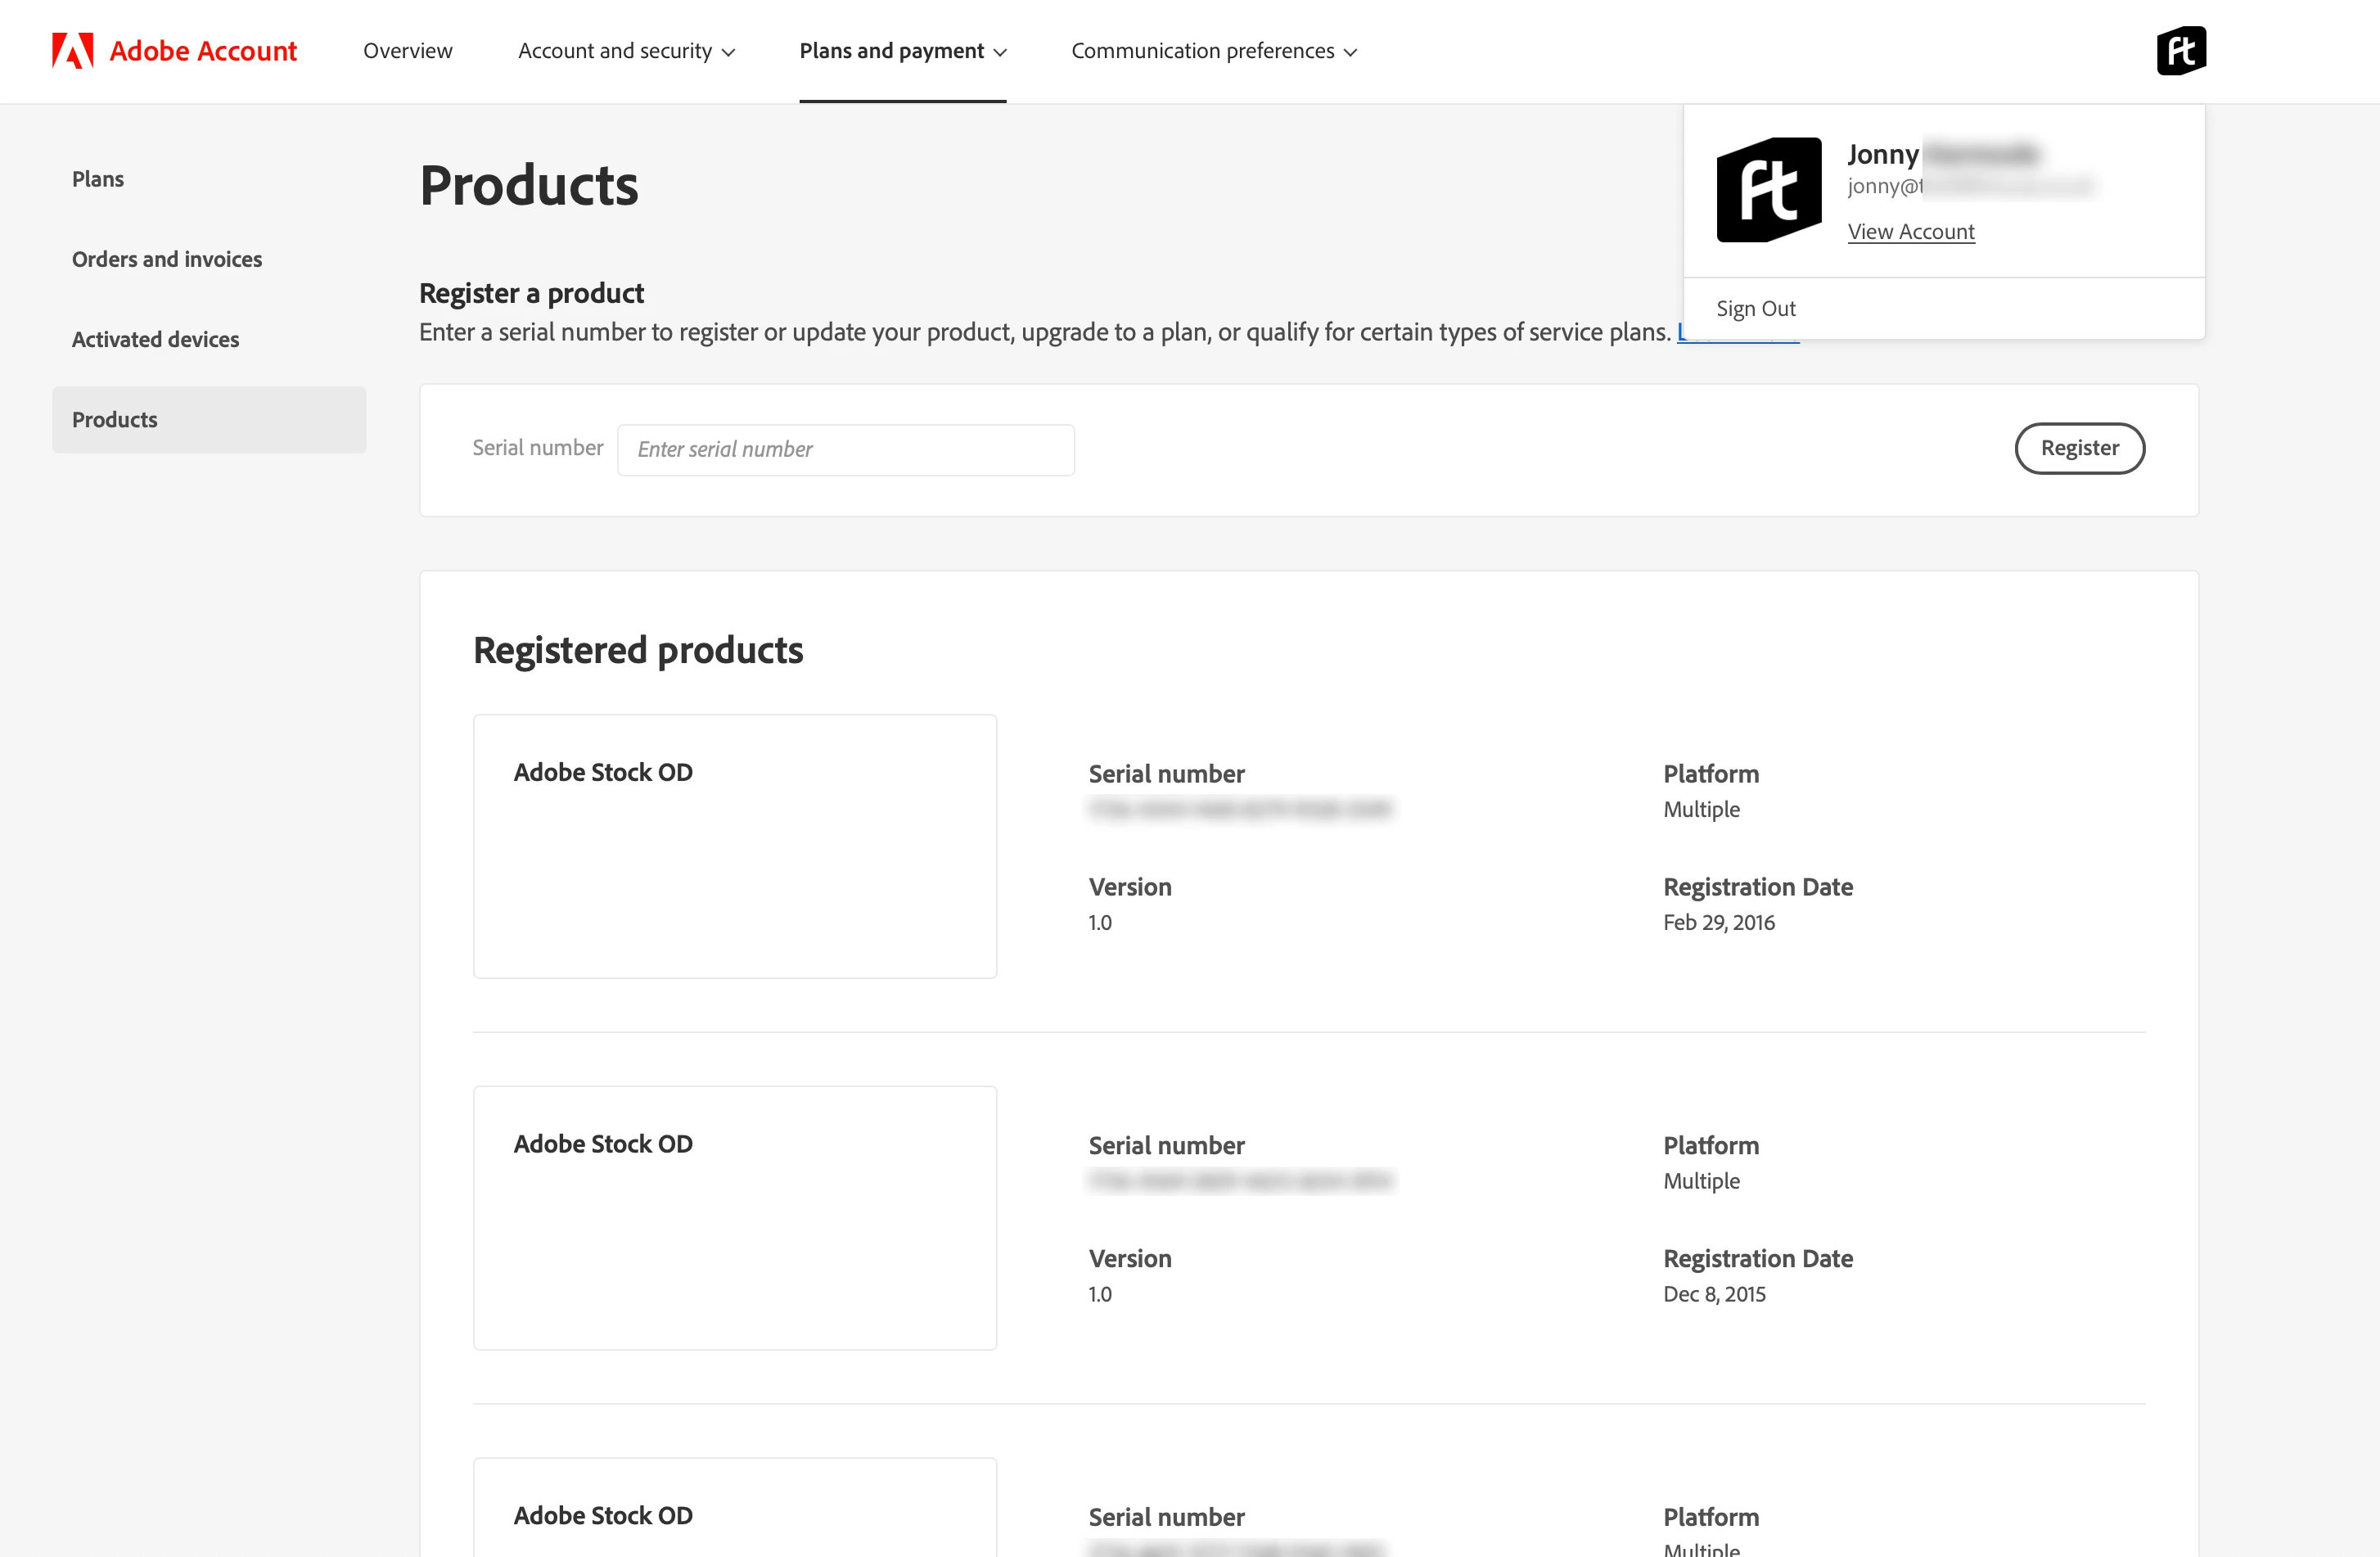
Task: Select Activated devices in the sidebar
Action: (155, 339)
